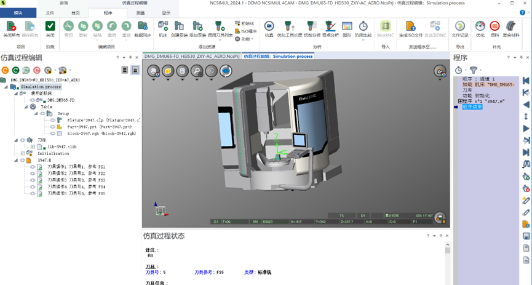Switch to the 显示 ribbon tab
The width and height of the screenshot is (532, 285).
tap(166, 13)
